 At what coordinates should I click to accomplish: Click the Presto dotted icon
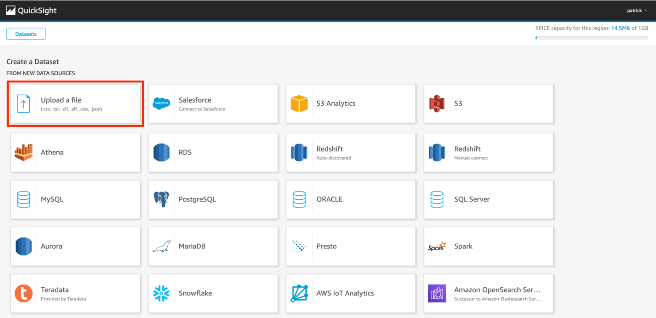pyautogui.click(x=299, y=246)
